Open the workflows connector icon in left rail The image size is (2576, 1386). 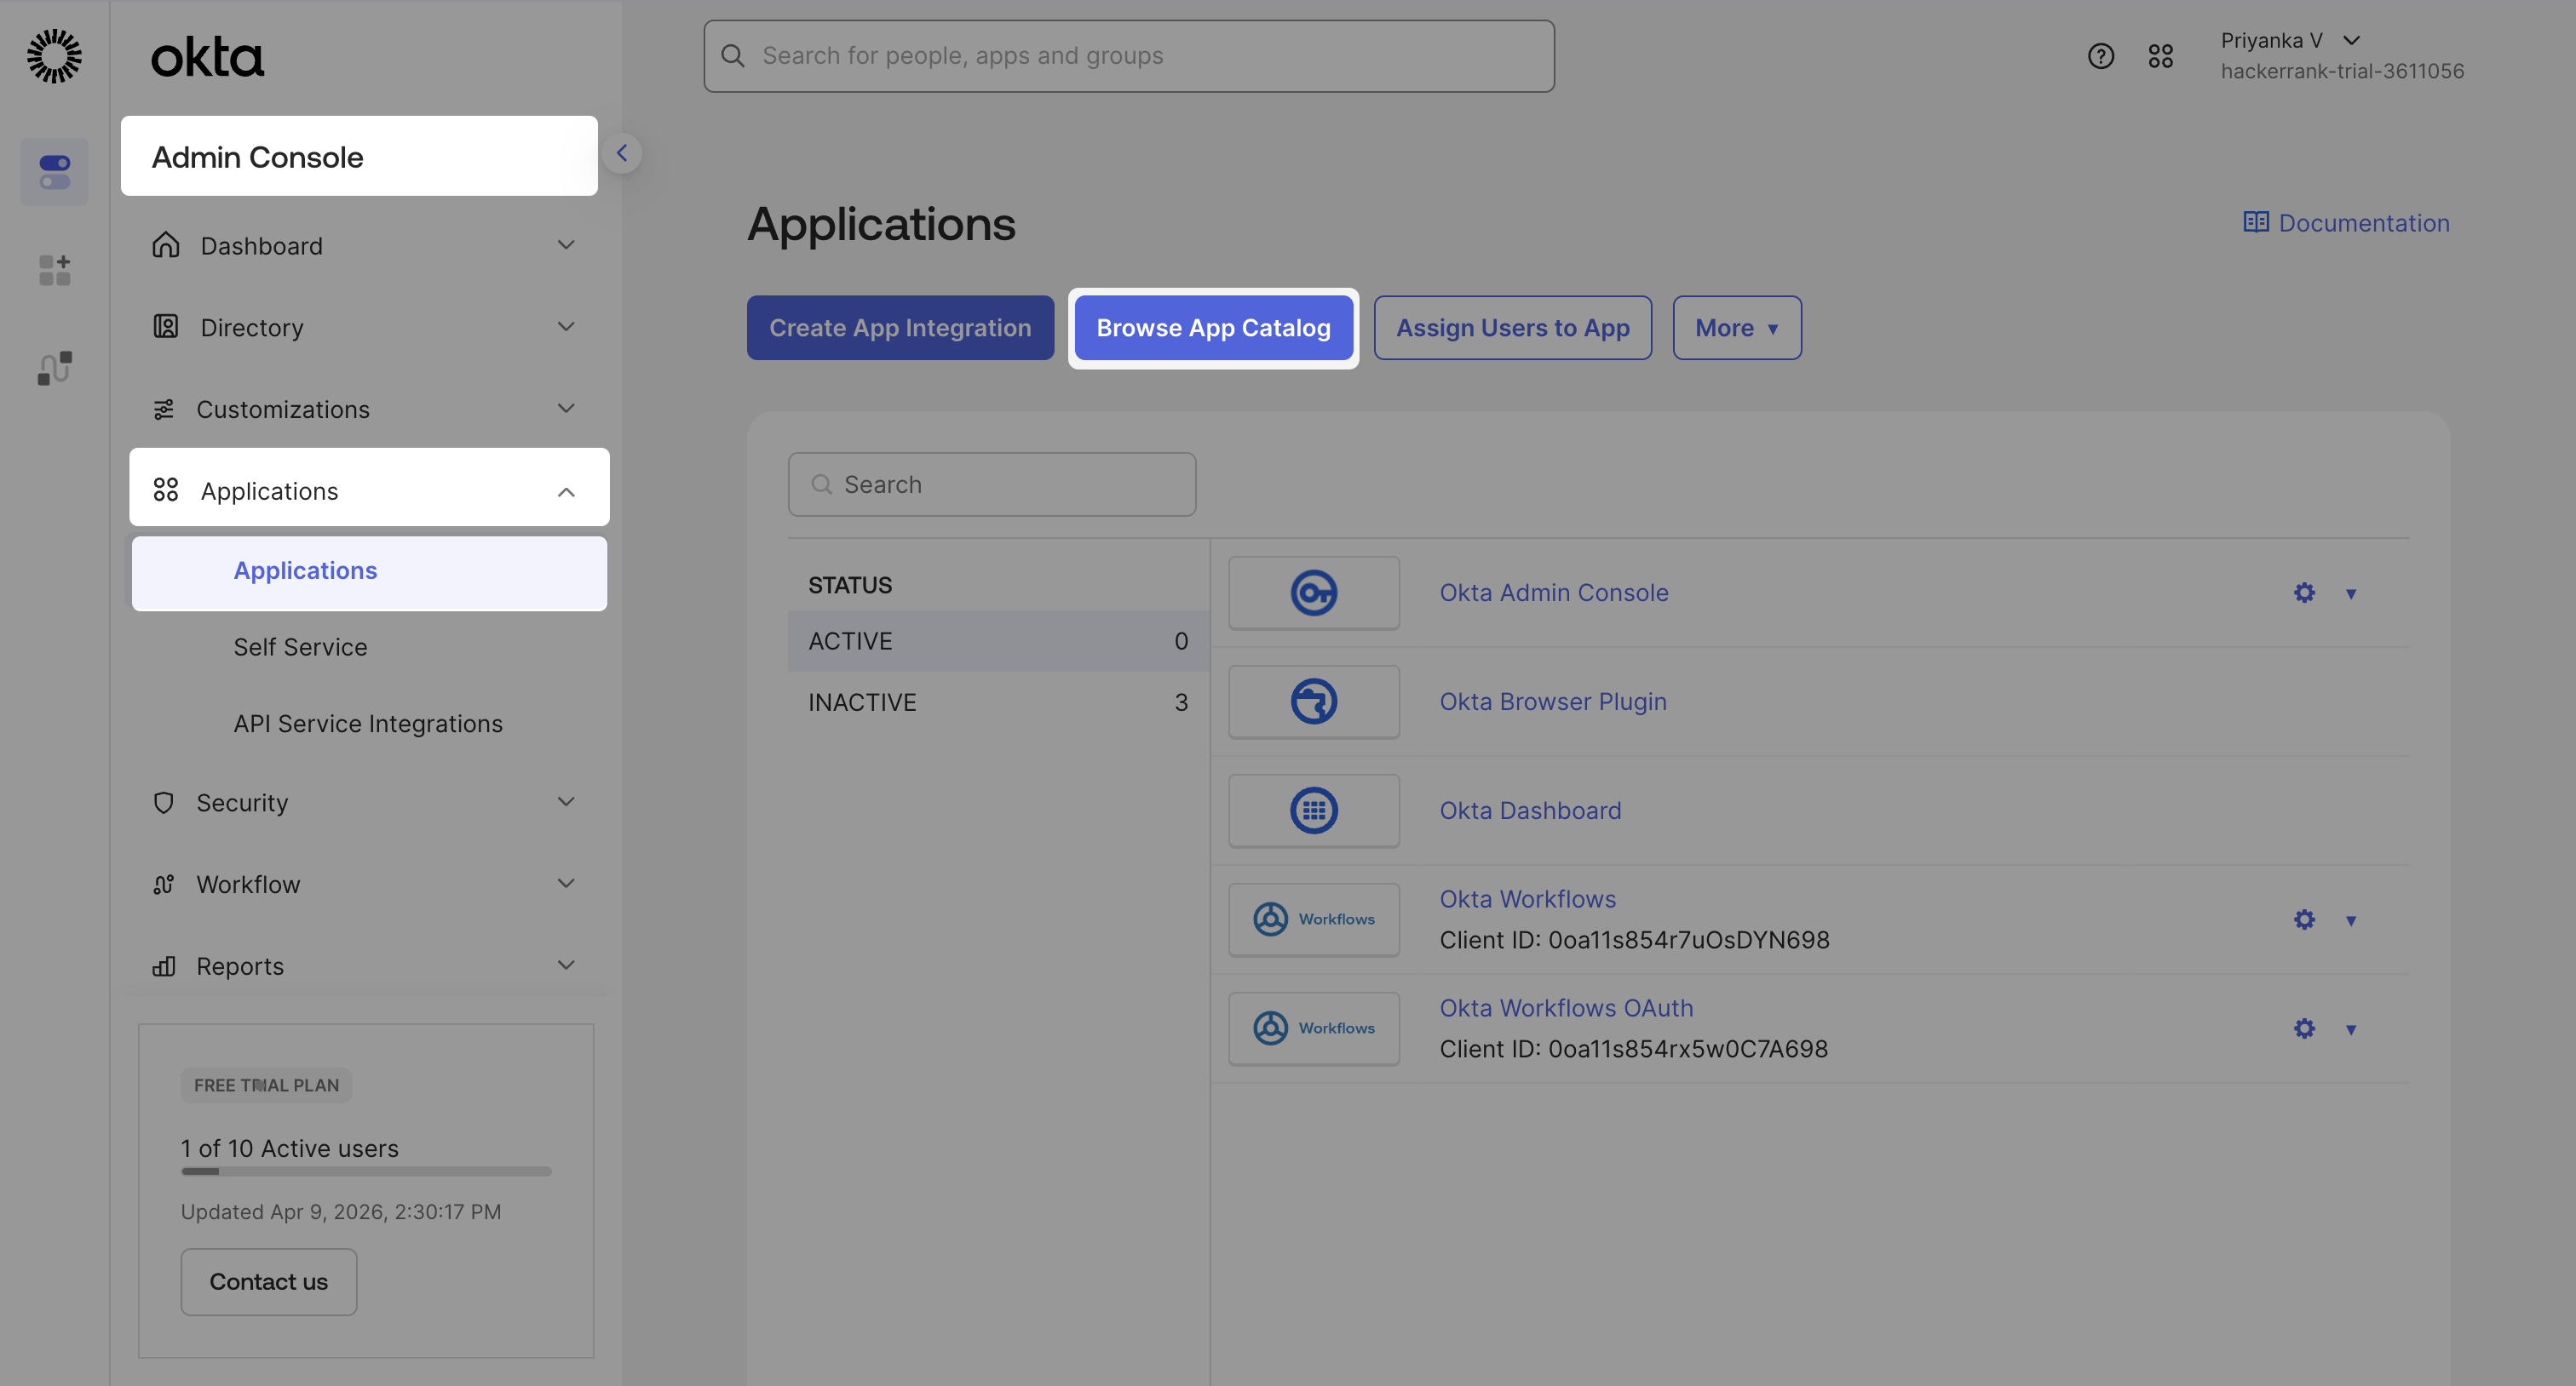pos(54,368)
